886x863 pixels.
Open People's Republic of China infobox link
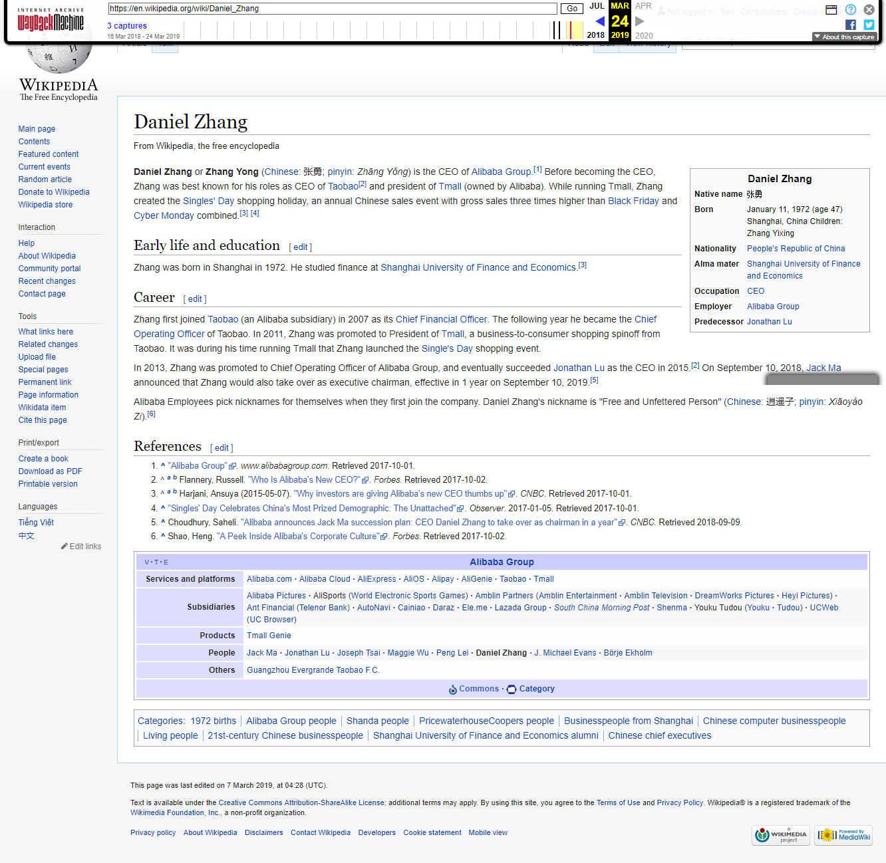click(x=796, y=249)
